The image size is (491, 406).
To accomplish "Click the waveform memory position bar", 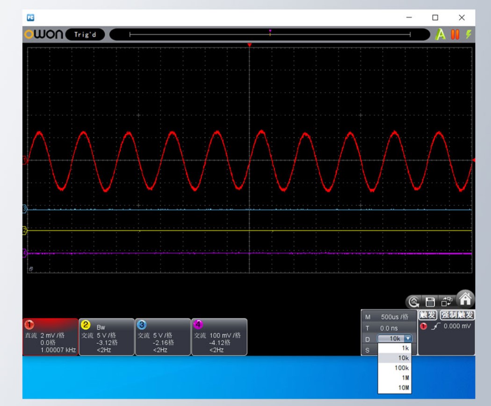I will tap(270, 35).
